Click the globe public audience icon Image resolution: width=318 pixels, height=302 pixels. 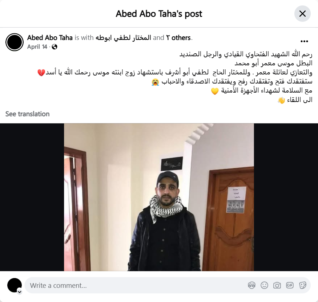(x=55, y=47)
